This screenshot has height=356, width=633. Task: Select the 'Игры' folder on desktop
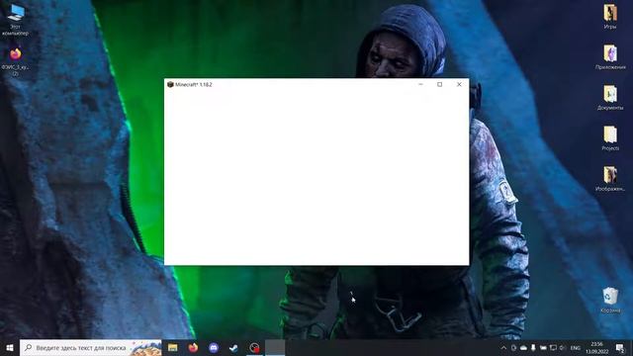[610, 17]
